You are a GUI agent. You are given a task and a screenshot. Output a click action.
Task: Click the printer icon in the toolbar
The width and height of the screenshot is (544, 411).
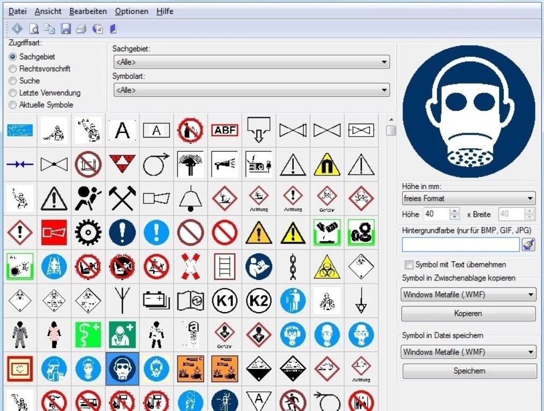point(81,29)
